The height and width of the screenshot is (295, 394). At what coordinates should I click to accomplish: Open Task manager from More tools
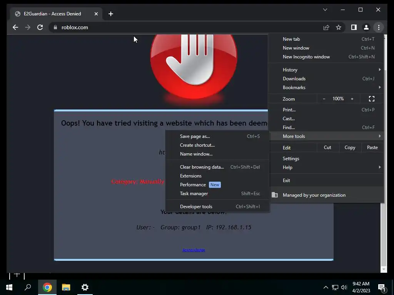(217, 194)
